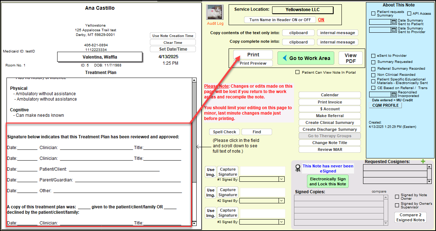Toggle the red ON header name link
The image size is (436, 231).
click(x=321, y=20)
